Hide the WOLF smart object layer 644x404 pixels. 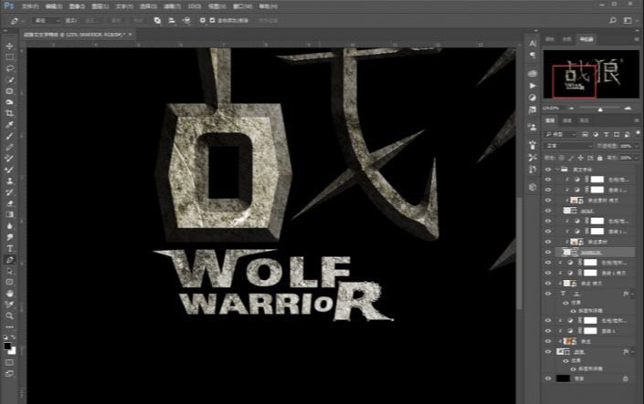point(548,211)
